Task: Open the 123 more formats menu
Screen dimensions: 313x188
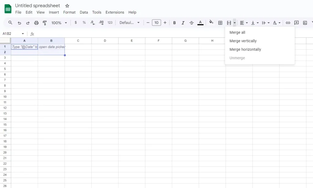Action: tap(110, 23)
